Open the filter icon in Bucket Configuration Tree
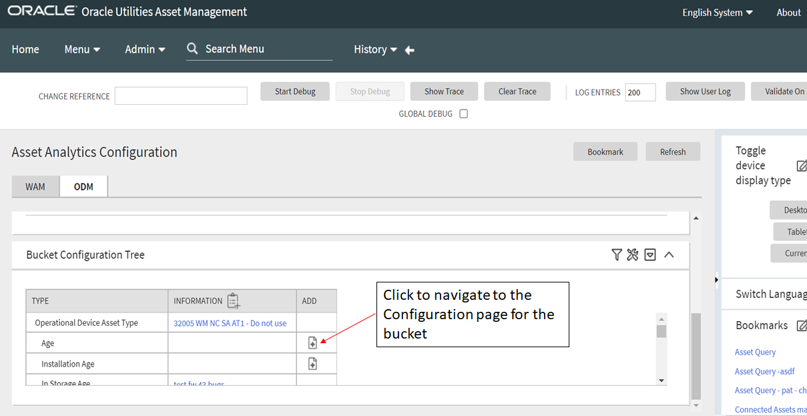Image resolution: width=807 pixels, height=416 pixels. (616, 254)
